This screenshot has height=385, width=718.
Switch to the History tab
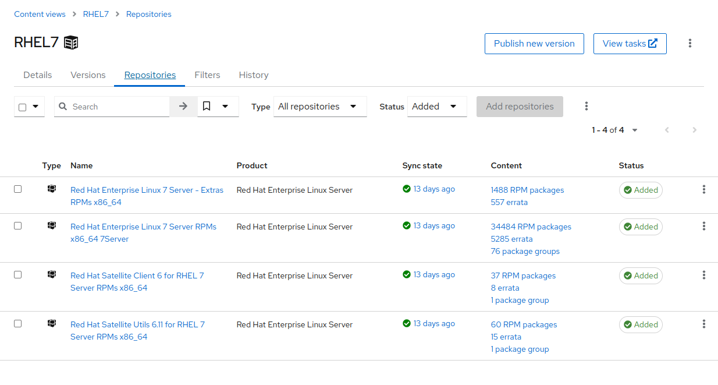(x=254, y=75)
